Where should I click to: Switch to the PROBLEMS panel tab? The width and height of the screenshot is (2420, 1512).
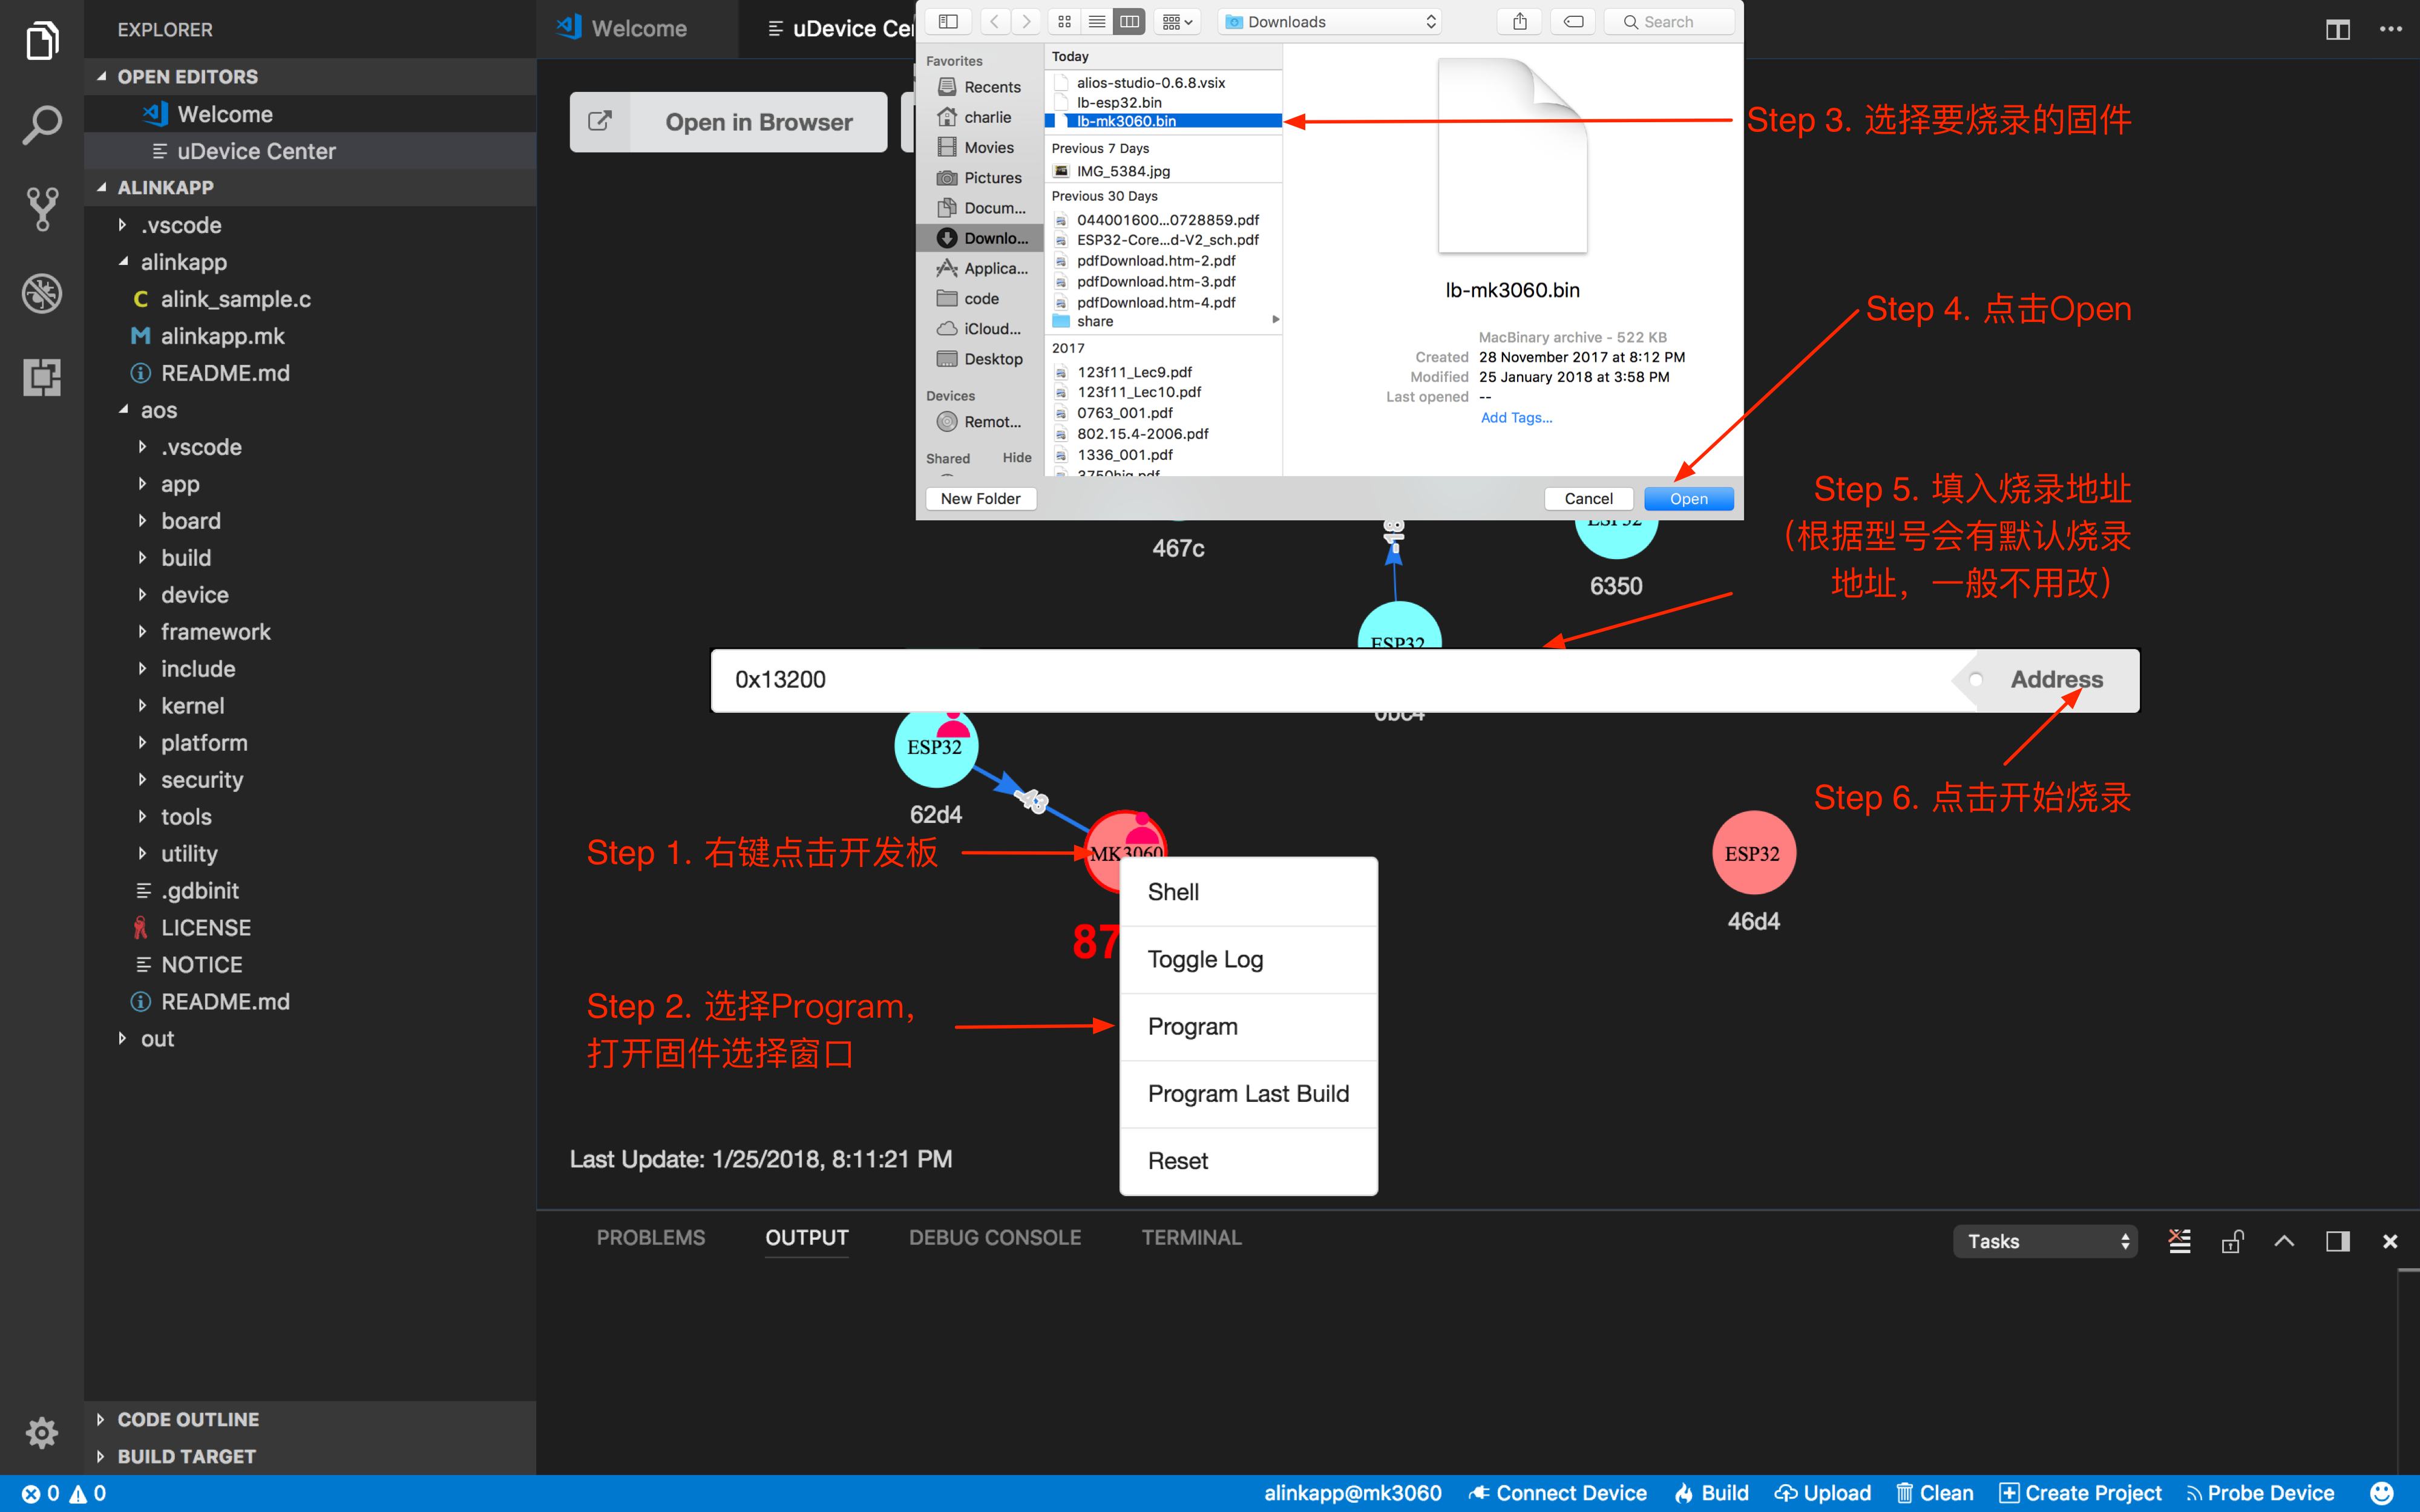650,1237
